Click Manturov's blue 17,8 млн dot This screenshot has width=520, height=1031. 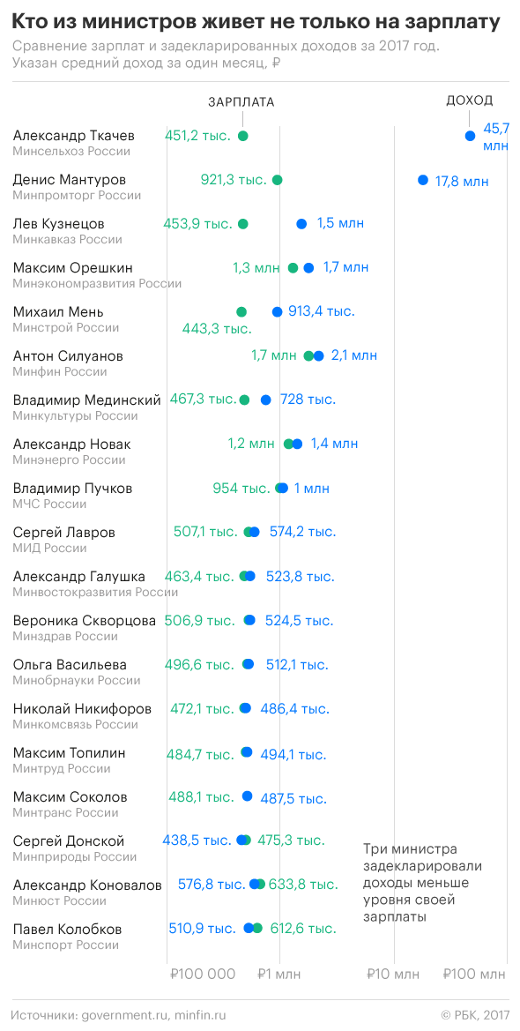(423, 180)
